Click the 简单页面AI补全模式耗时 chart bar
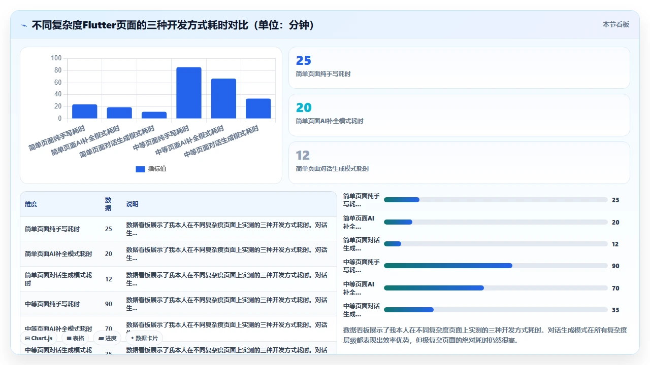Screen dimensions: 650x365 pos(119,113)
